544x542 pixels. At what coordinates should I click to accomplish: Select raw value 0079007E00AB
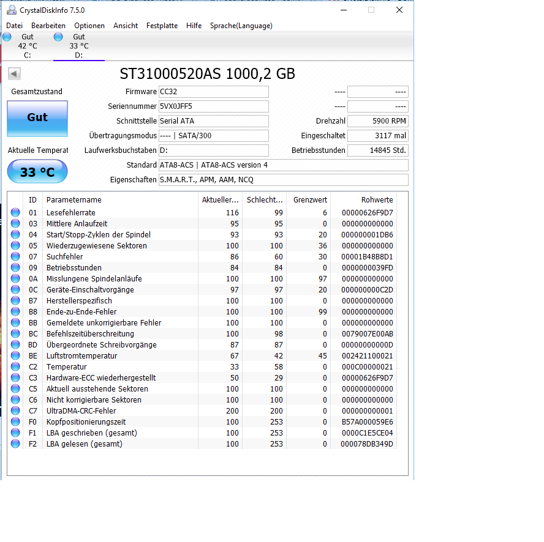tap(368, 334)
